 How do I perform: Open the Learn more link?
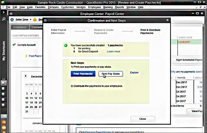coord(114,52)
